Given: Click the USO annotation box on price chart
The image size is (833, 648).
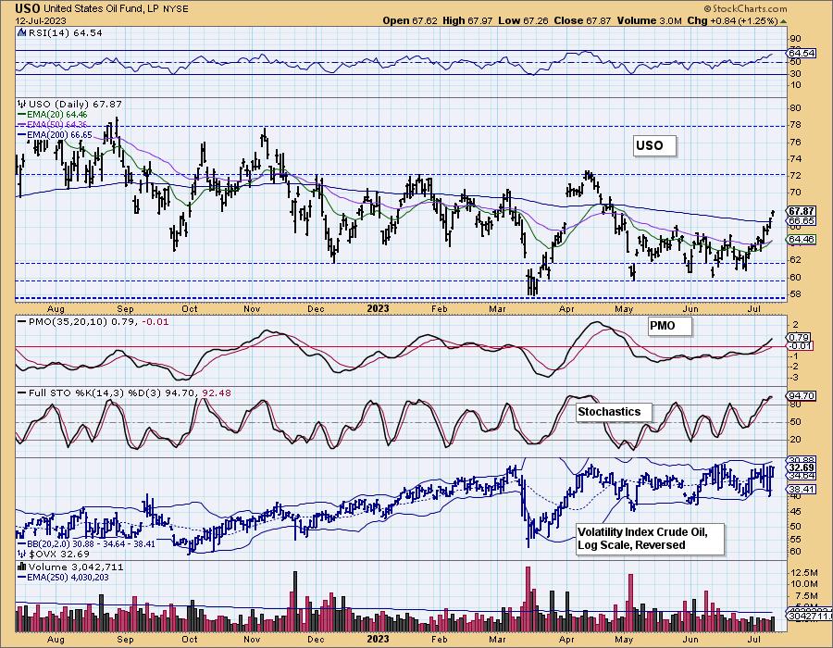Looking at the screenshot, I should click(x=655, y=145).
